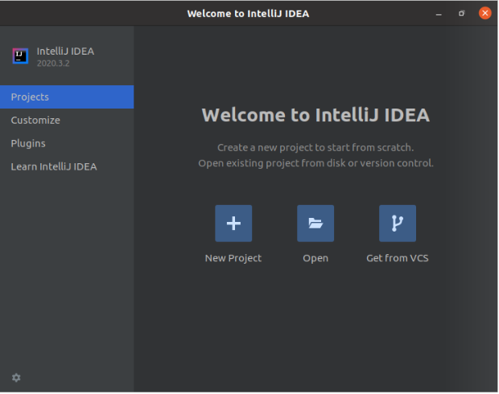Switch to the Customize tab
Viewport: 499px width, 394px height.
click(67, 120)
